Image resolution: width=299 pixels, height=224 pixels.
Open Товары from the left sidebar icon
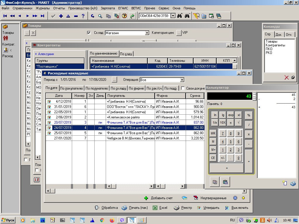point(5,27)
